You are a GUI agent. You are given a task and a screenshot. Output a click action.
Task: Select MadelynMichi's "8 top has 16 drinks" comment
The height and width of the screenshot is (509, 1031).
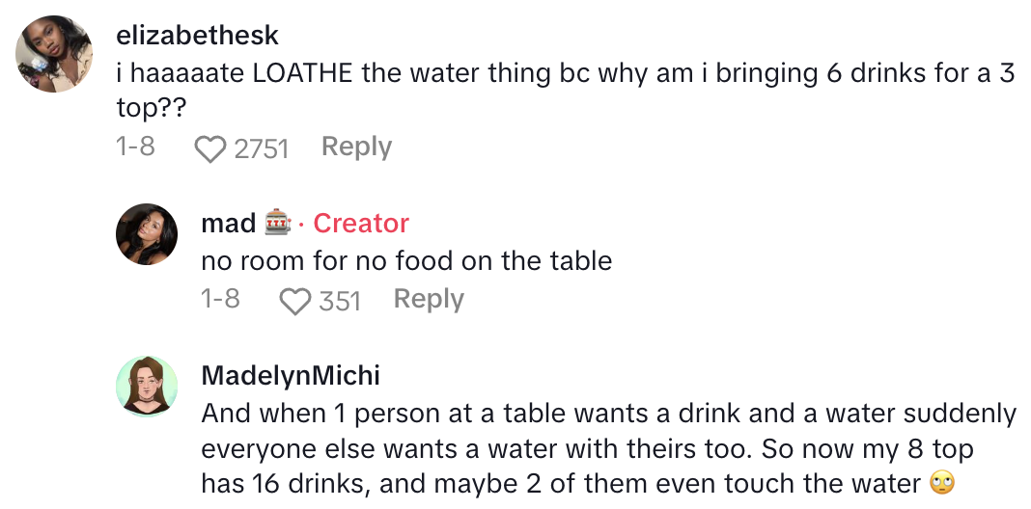click(x=608, y=448)
